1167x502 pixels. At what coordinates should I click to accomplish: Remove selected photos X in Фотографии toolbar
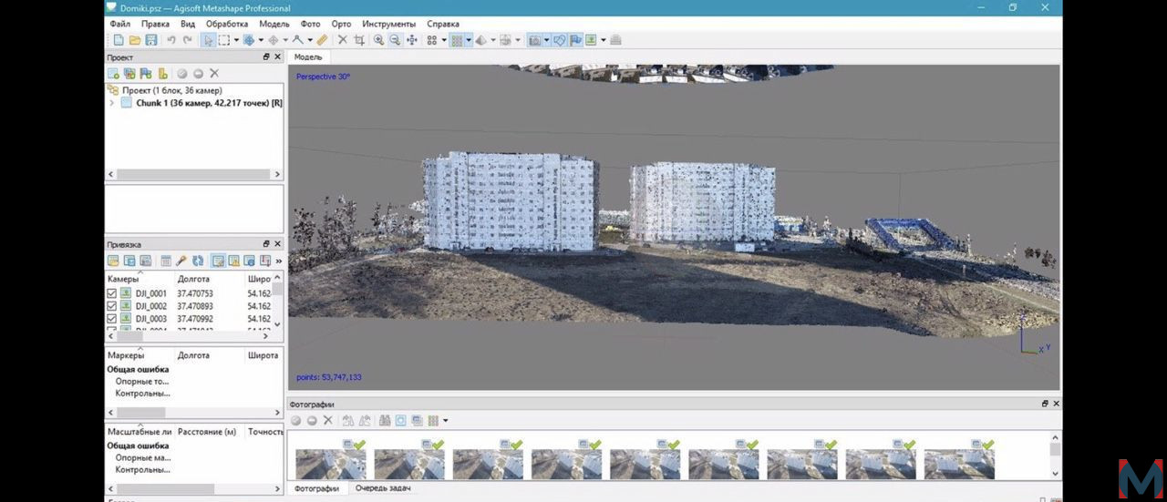(x=327, y=420)
